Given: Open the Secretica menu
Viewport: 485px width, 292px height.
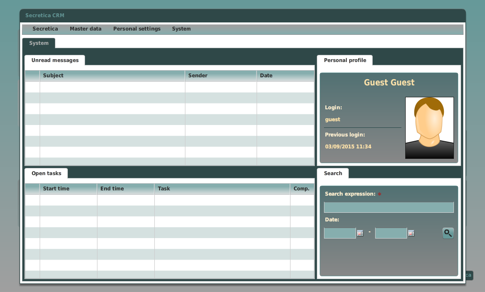Looking at the screenshot, I should coord(45,29).
